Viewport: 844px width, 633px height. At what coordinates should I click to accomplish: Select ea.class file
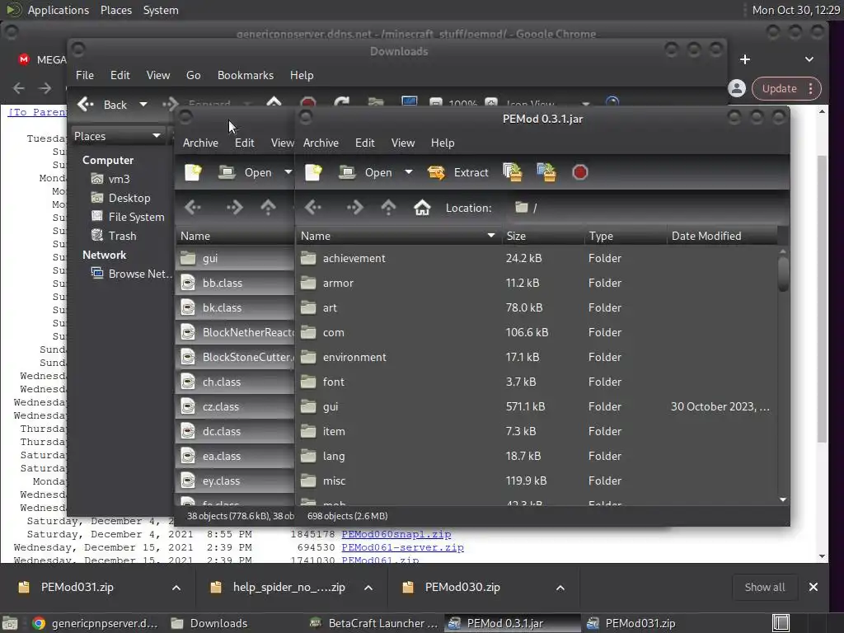click(x=235, y=457)
